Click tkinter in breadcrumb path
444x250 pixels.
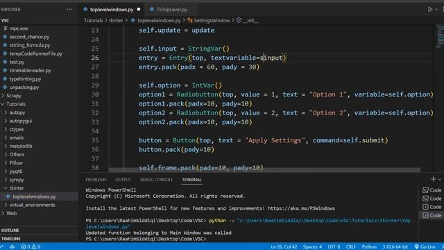(116, 20)
